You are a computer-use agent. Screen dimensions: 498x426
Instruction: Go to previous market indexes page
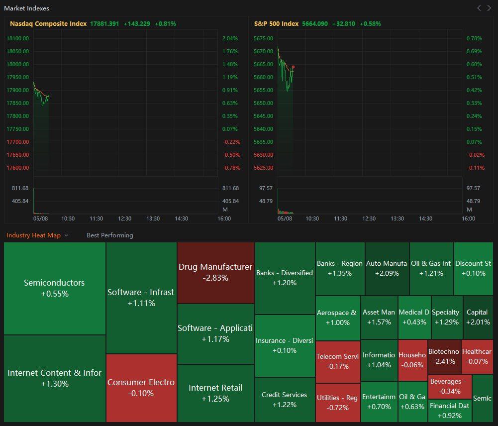click(x=479, y=8)
